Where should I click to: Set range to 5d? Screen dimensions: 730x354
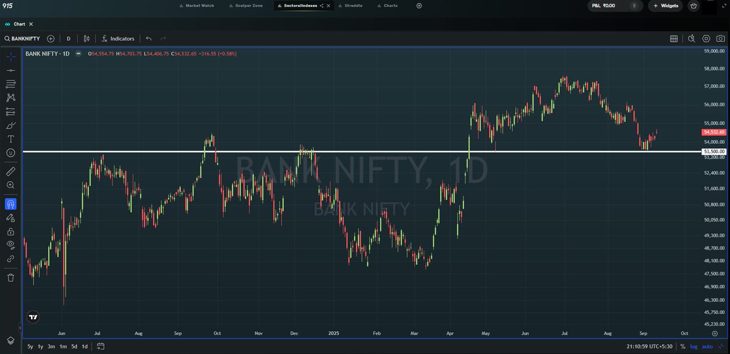click(x=74, y=346)
